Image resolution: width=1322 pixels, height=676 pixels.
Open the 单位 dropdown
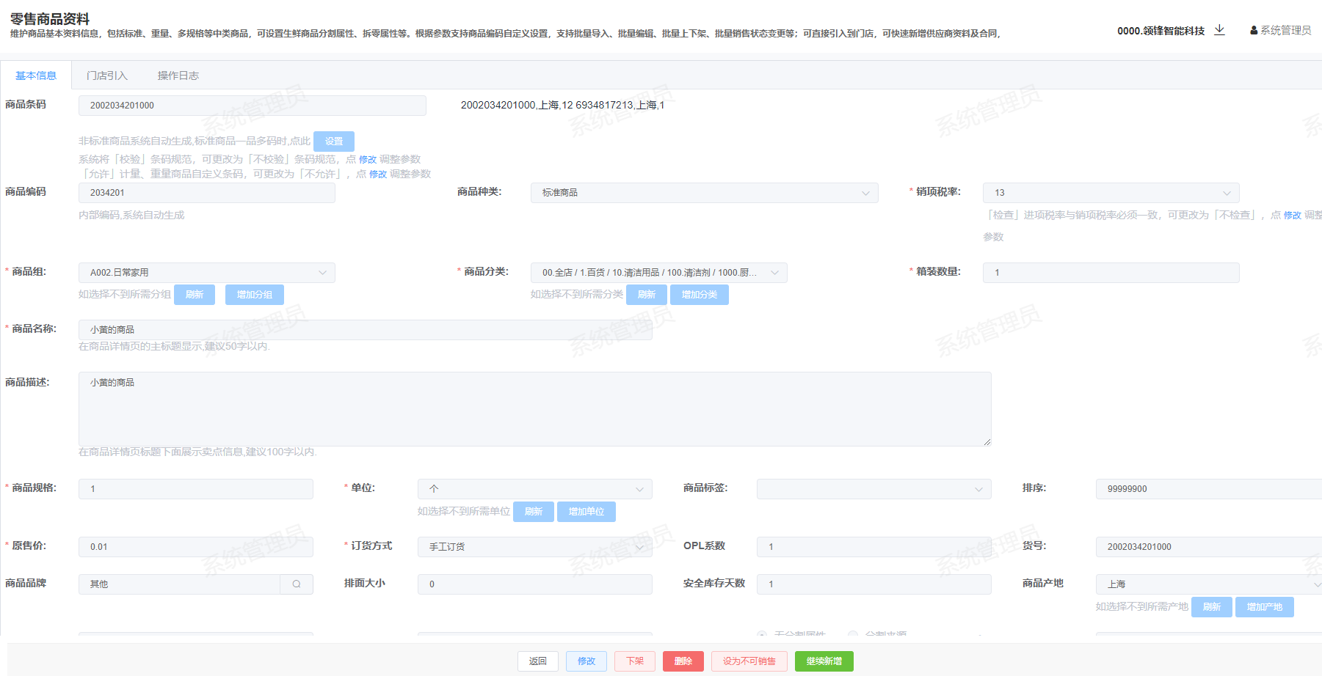coord(535,489)
